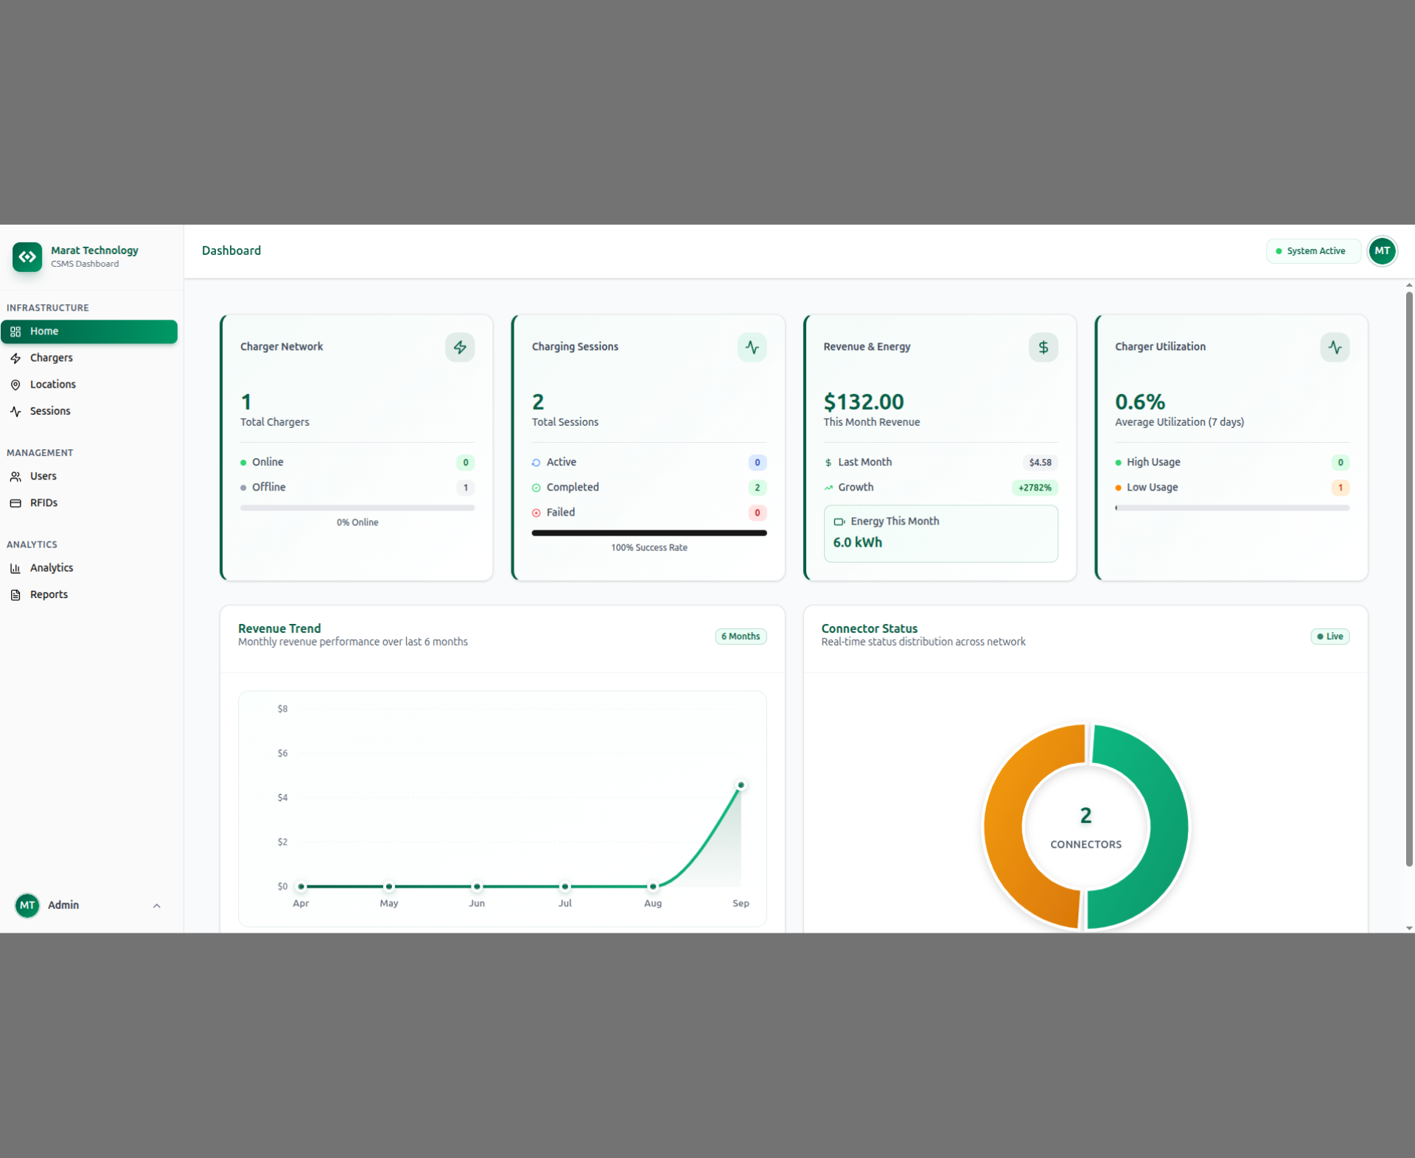Click the Live badge on Connector Status
This screenshot has width=1415, height=1158.
pos(1330,636)
